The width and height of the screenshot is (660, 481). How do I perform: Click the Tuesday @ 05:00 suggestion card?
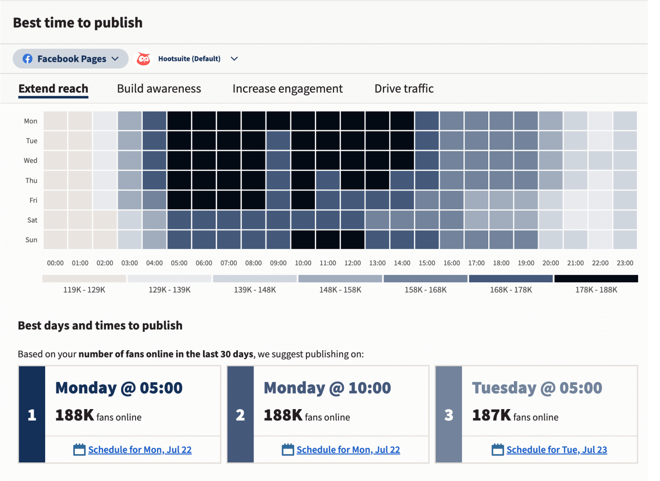coord(536,401)
